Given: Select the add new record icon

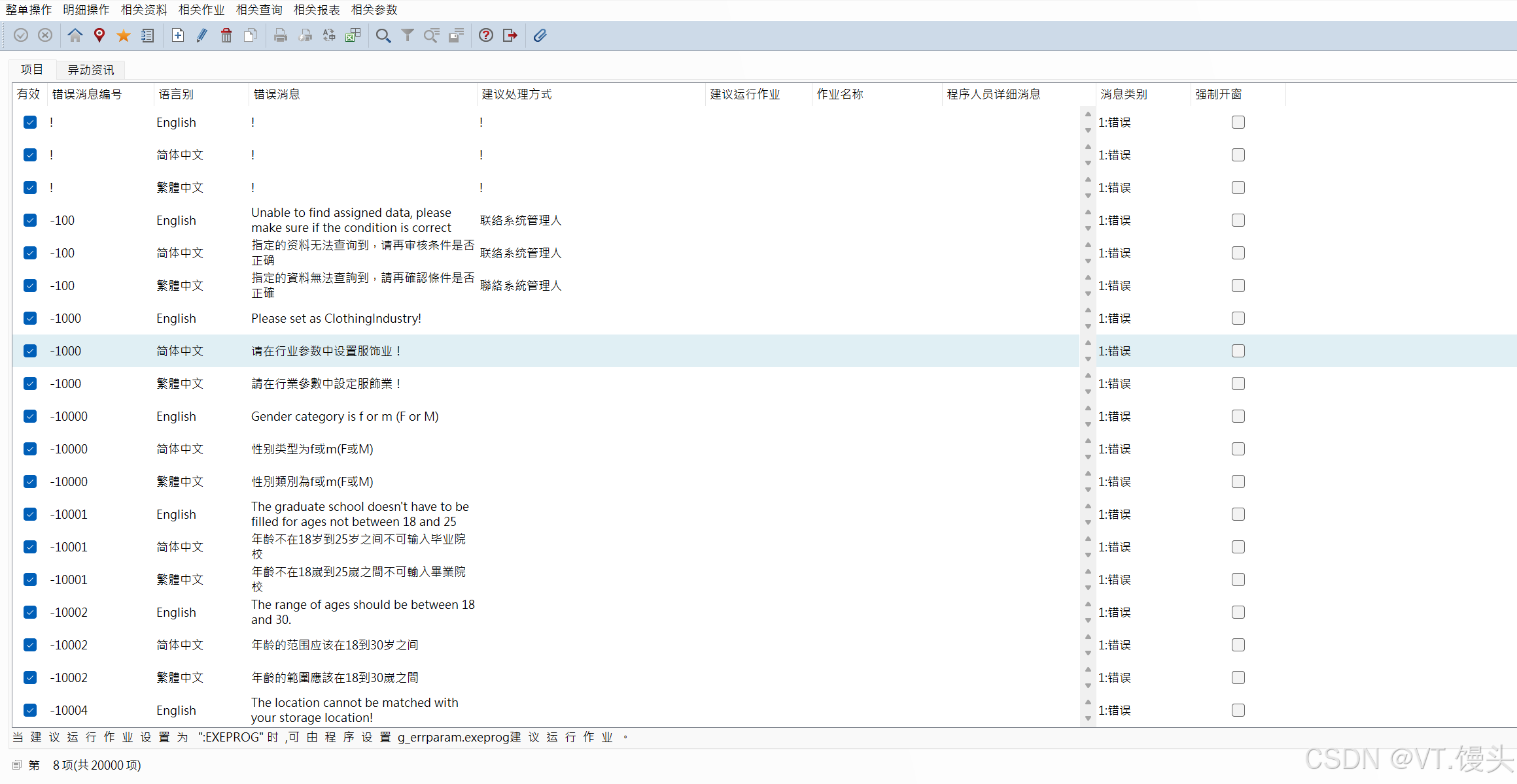Looking at the screenshot, I should [x=177, y=35].
